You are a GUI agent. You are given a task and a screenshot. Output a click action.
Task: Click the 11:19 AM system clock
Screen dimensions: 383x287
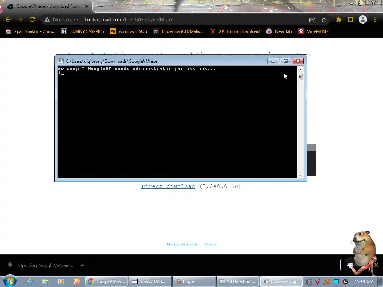pos(364,282)
